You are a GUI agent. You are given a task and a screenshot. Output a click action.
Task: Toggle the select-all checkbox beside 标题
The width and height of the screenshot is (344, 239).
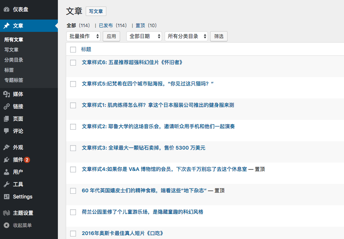pyautogui.click(x=73, y=49)
